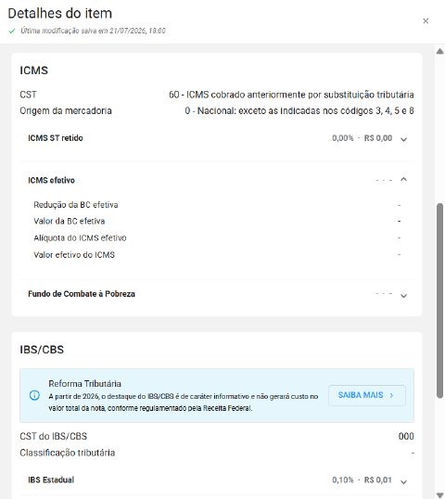Viewport: 445px width, 499px height.
Task: Open the SAIBA MAIS link
Action: pyautogui.click(x=367, y=395)
